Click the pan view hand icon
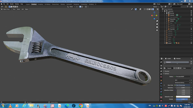Viewport: 193px width, 108px height. (157, 24)
